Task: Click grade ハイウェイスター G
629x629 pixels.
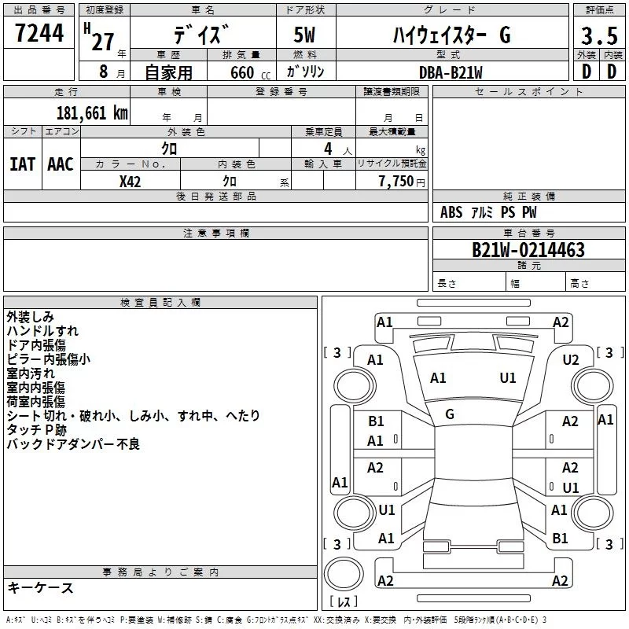Action: pyautogui.click(x=451, y=35)
